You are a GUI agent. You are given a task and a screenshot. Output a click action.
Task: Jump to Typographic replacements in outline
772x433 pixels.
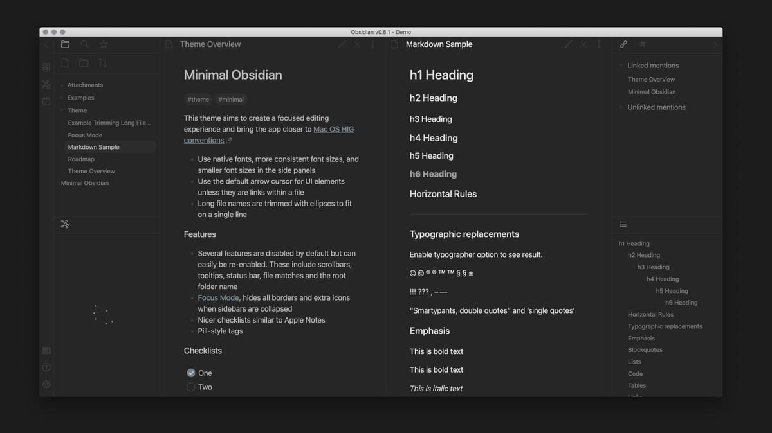point(665,326)
